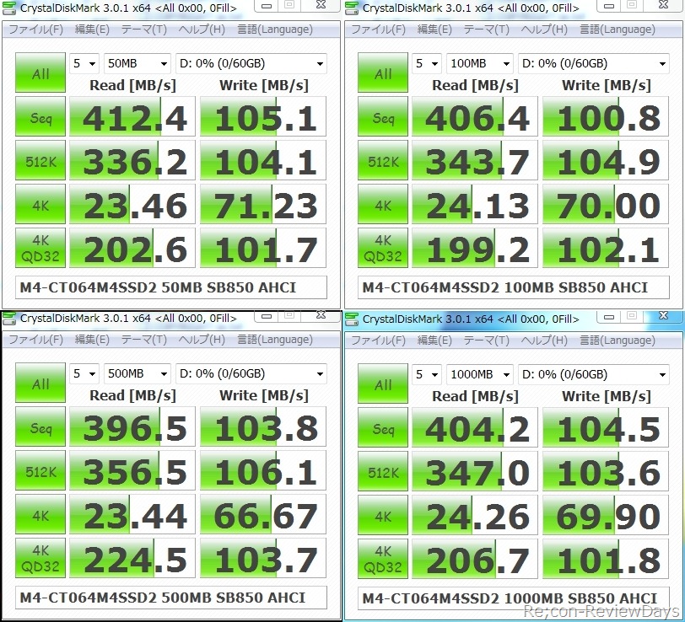
Task: Click 4K write result 71.23
Action: (263, 204)
